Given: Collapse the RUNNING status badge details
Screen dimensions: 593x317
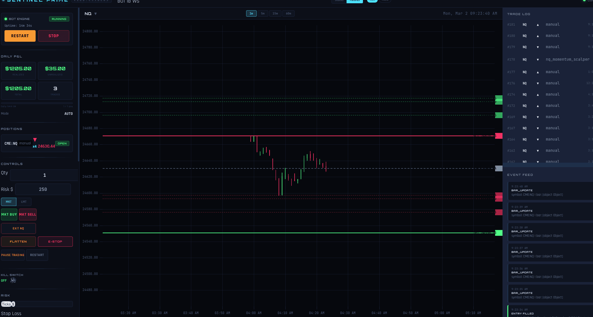Looking at the screenshot, I should click(59, 19).
